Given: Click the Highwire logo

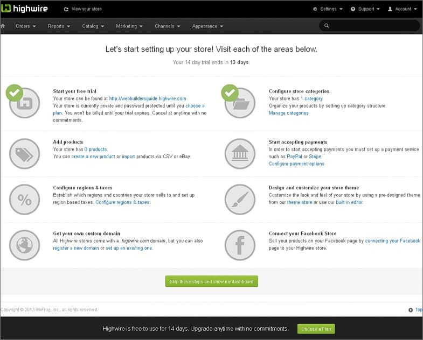Looking at the screenshot, I should (24, 9).
